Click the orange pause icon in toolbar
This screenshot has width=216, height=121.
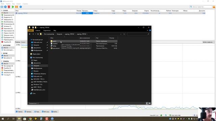17,7
